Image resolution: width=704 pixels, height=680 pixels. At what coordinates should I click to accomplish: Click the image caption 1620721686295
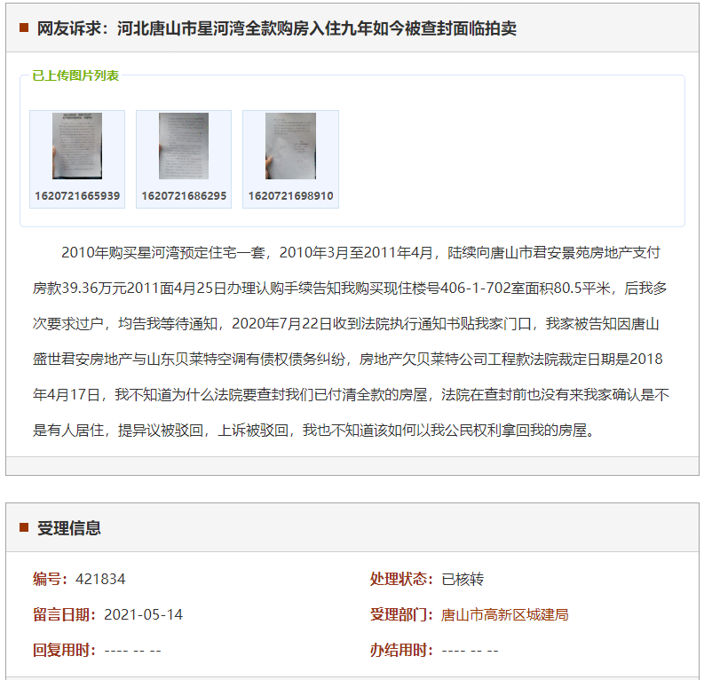tap(184, 195)
